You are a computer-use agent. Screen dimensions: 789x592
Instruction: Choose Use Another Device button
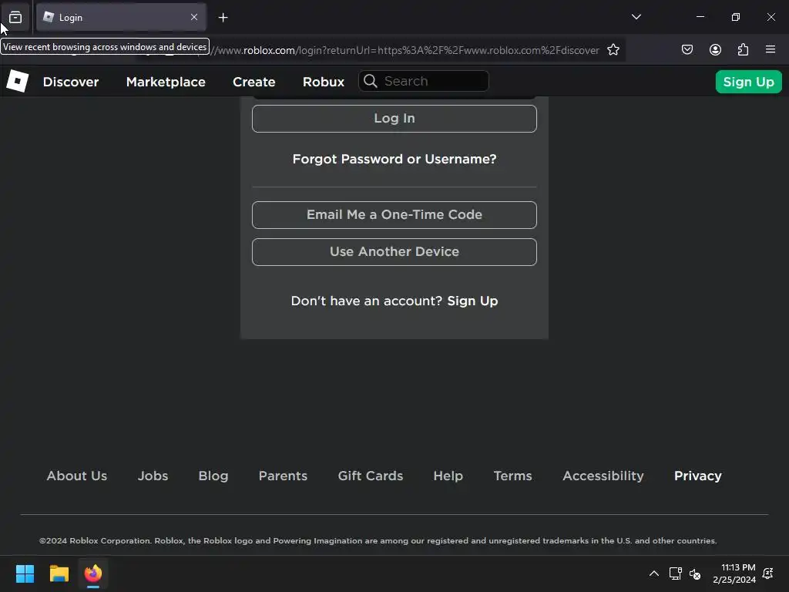coord(394,252)
